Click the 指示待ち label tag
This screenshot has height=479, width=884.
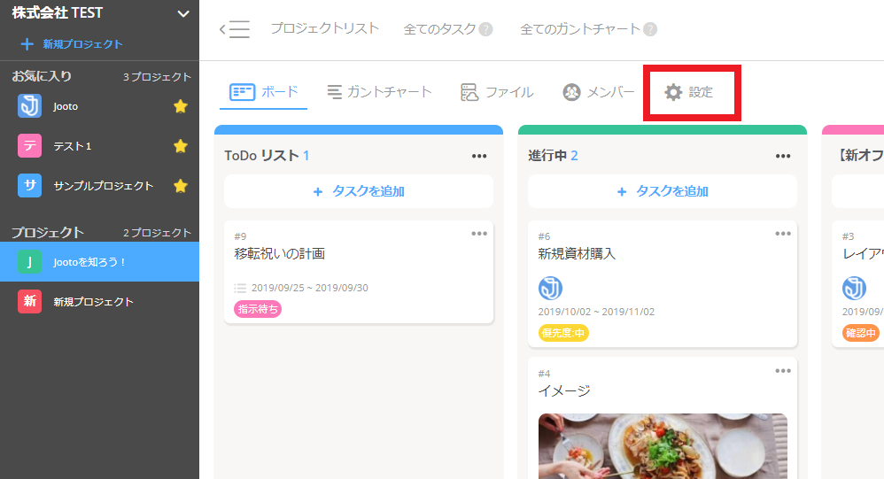[258, 309]
